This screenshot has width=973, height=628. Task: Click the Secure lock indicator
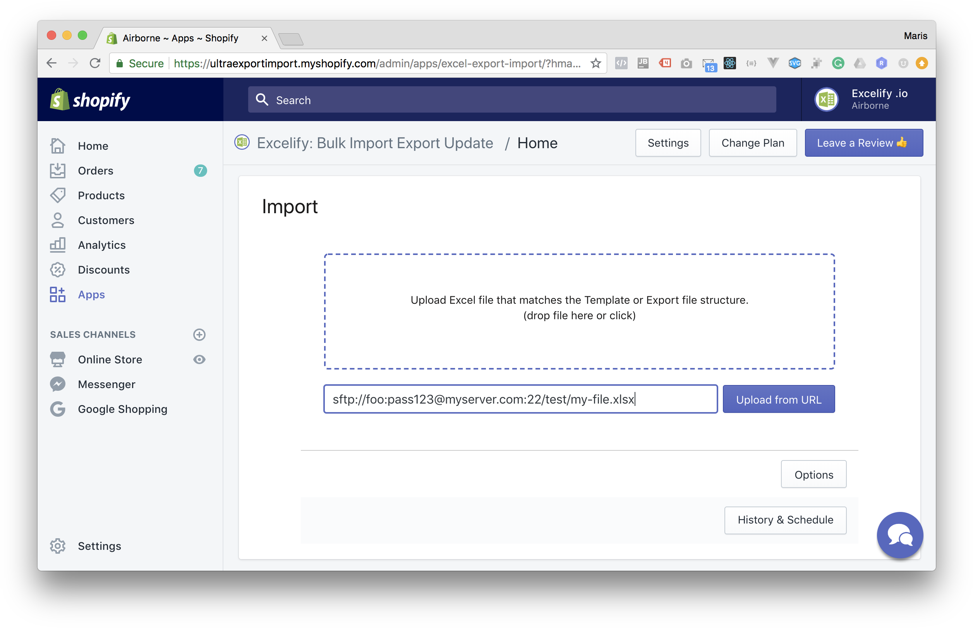tap(139, 63)
